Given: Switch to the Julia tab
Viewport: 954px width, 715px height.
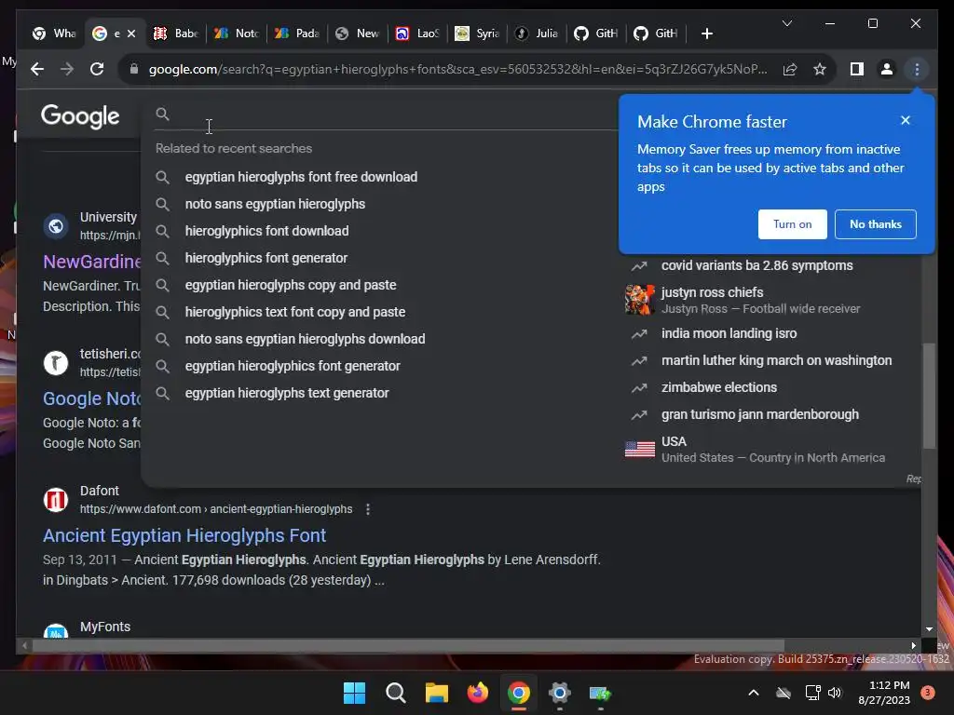Looking at the screenshot, I should [x=538, y=34].
